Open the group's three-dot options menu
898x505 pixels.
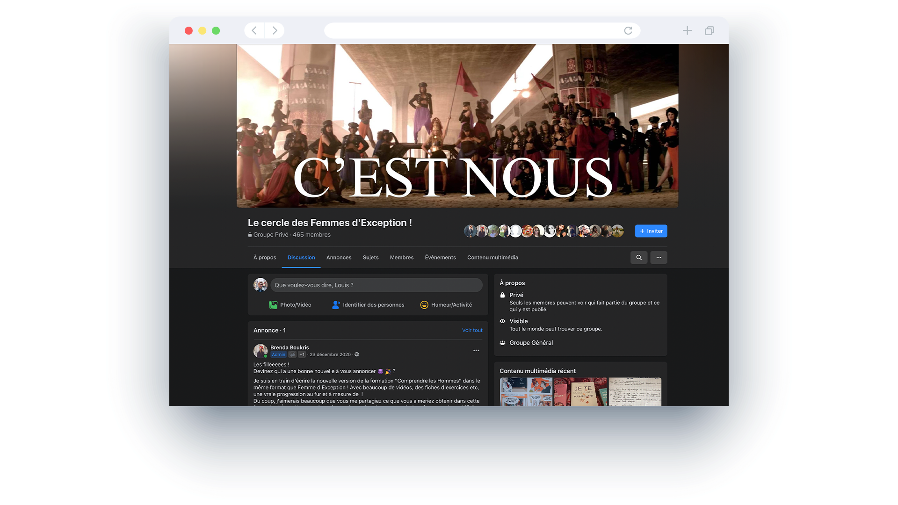[659, 258]
